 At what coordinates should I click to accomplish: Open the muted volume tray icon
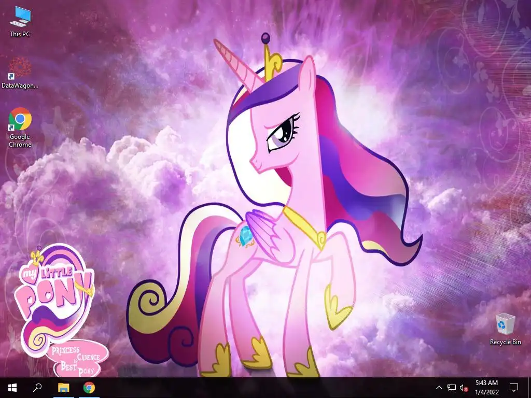(x=464, y=388)
